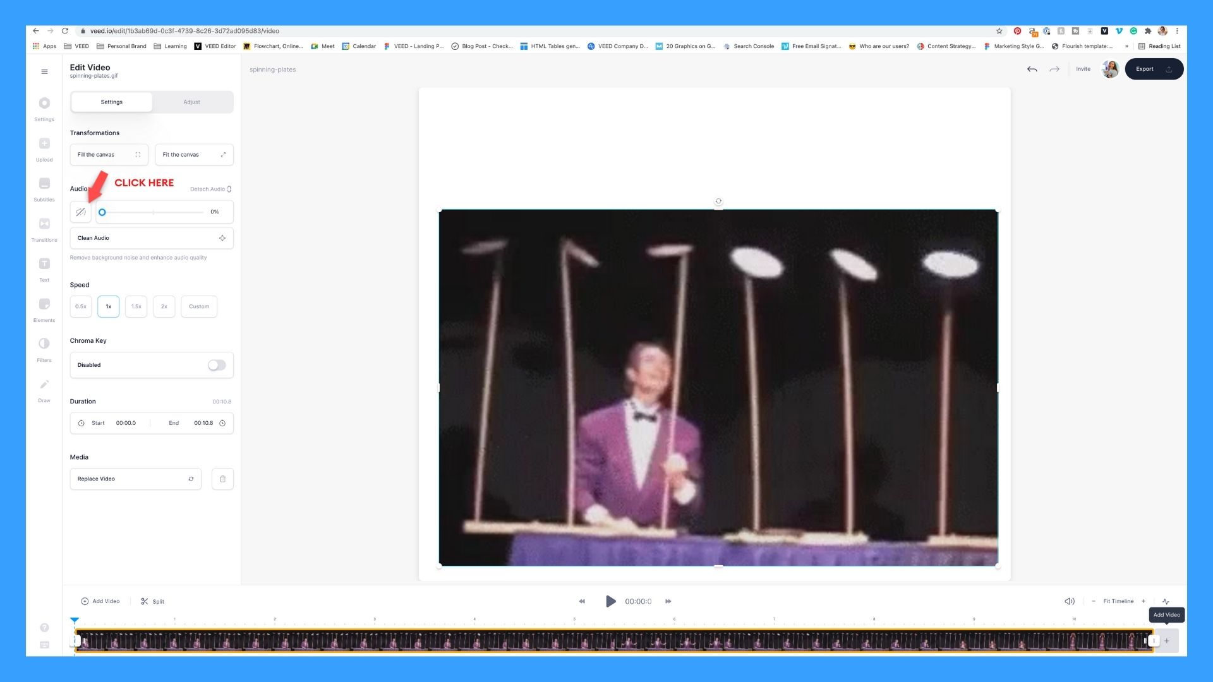Select the Draw tool in sidebar
The image size is (1213, 682).
(x=44, y=385)
